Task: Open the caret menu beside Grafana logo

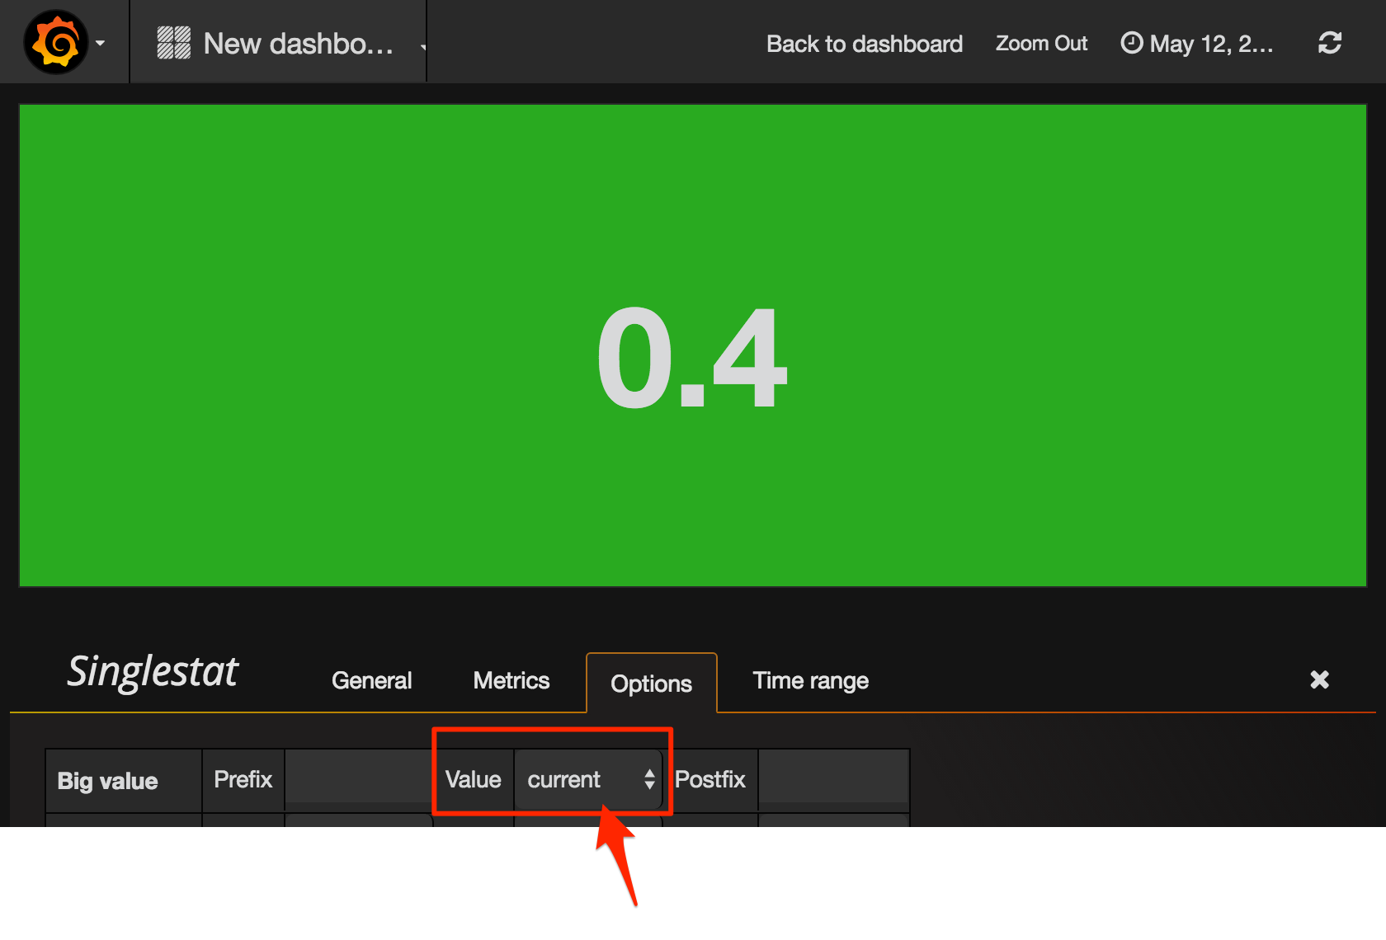Action: pos(100,43)
